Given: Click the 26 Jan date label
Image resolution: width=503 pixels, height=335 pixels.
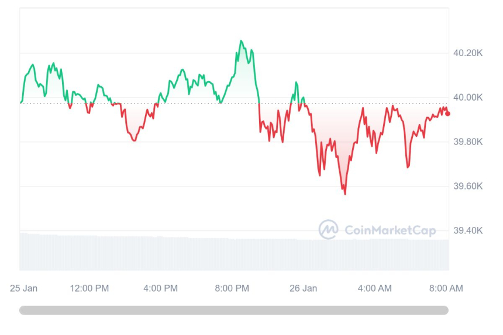Looking at the screenshot, I should coord(303,288).
